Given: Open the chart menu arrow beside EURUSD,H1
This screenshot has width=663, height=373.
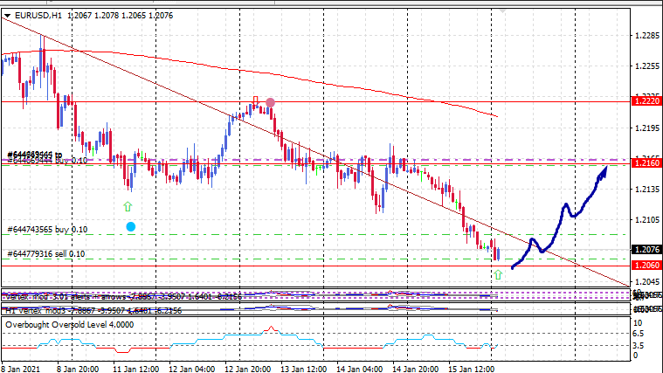Looking at the screenshot, I should coord(7,16).
